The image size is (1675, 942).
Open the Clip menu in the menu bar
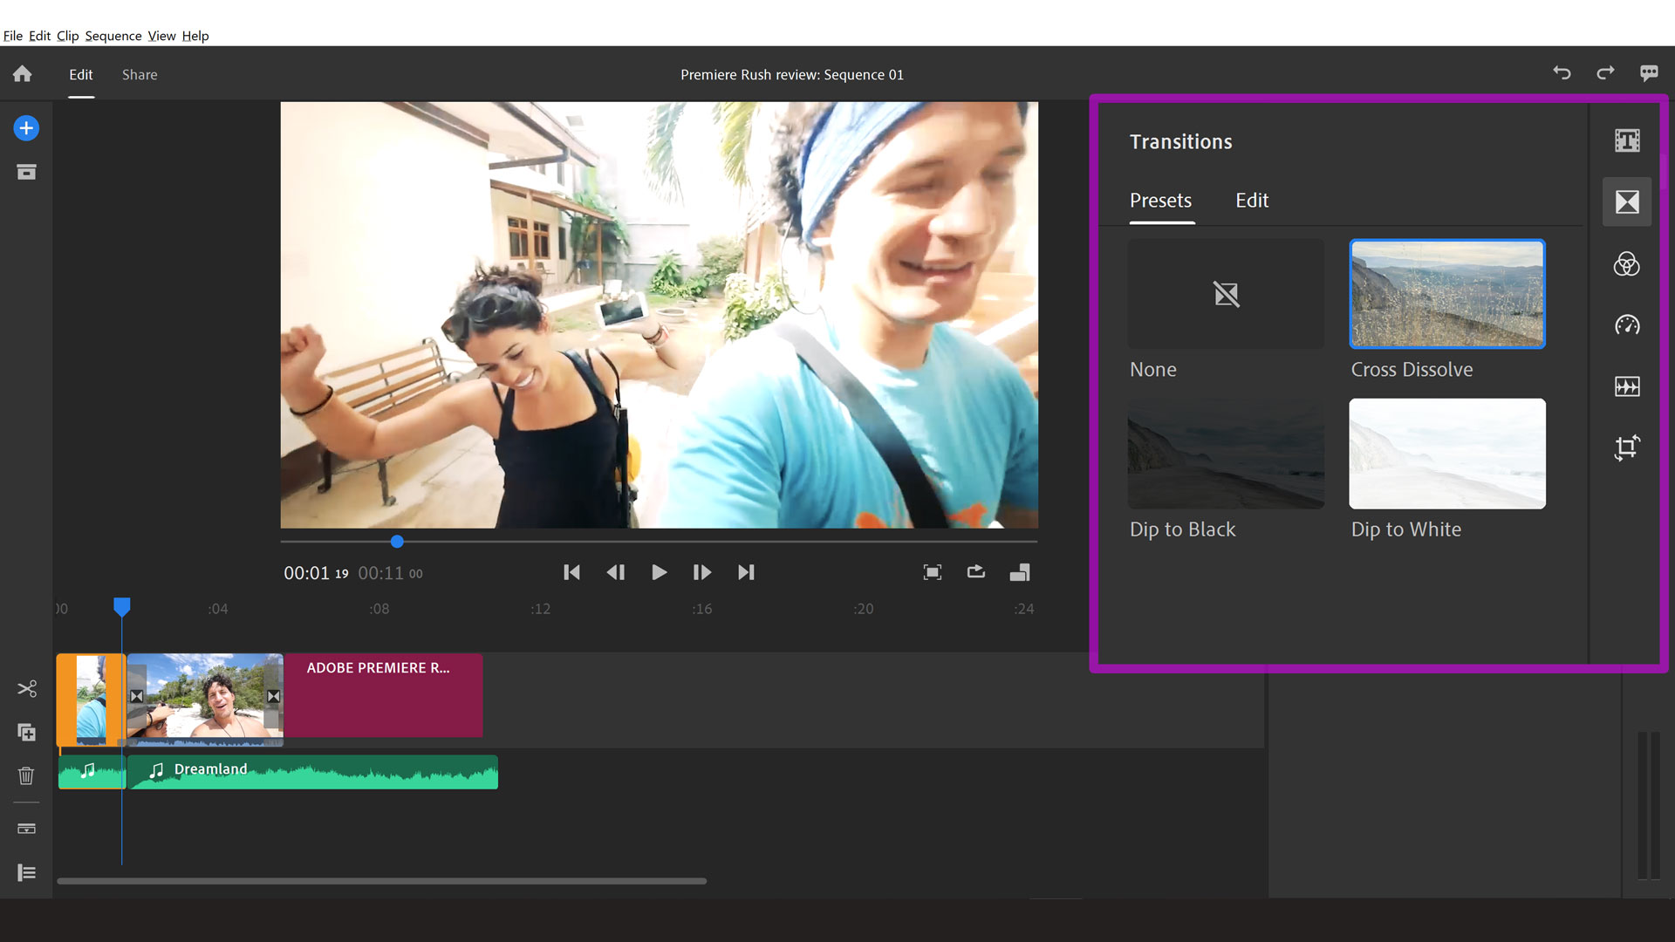tap(65, 35)
